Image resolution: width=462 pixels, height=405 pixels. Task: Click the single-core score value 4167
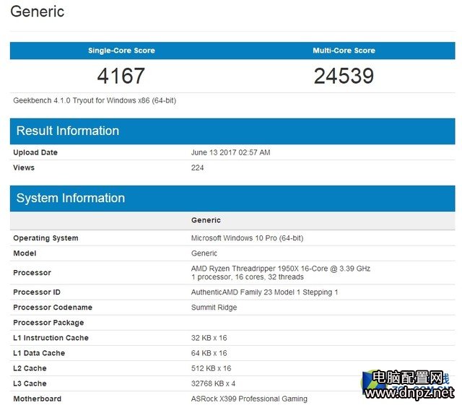121,76
